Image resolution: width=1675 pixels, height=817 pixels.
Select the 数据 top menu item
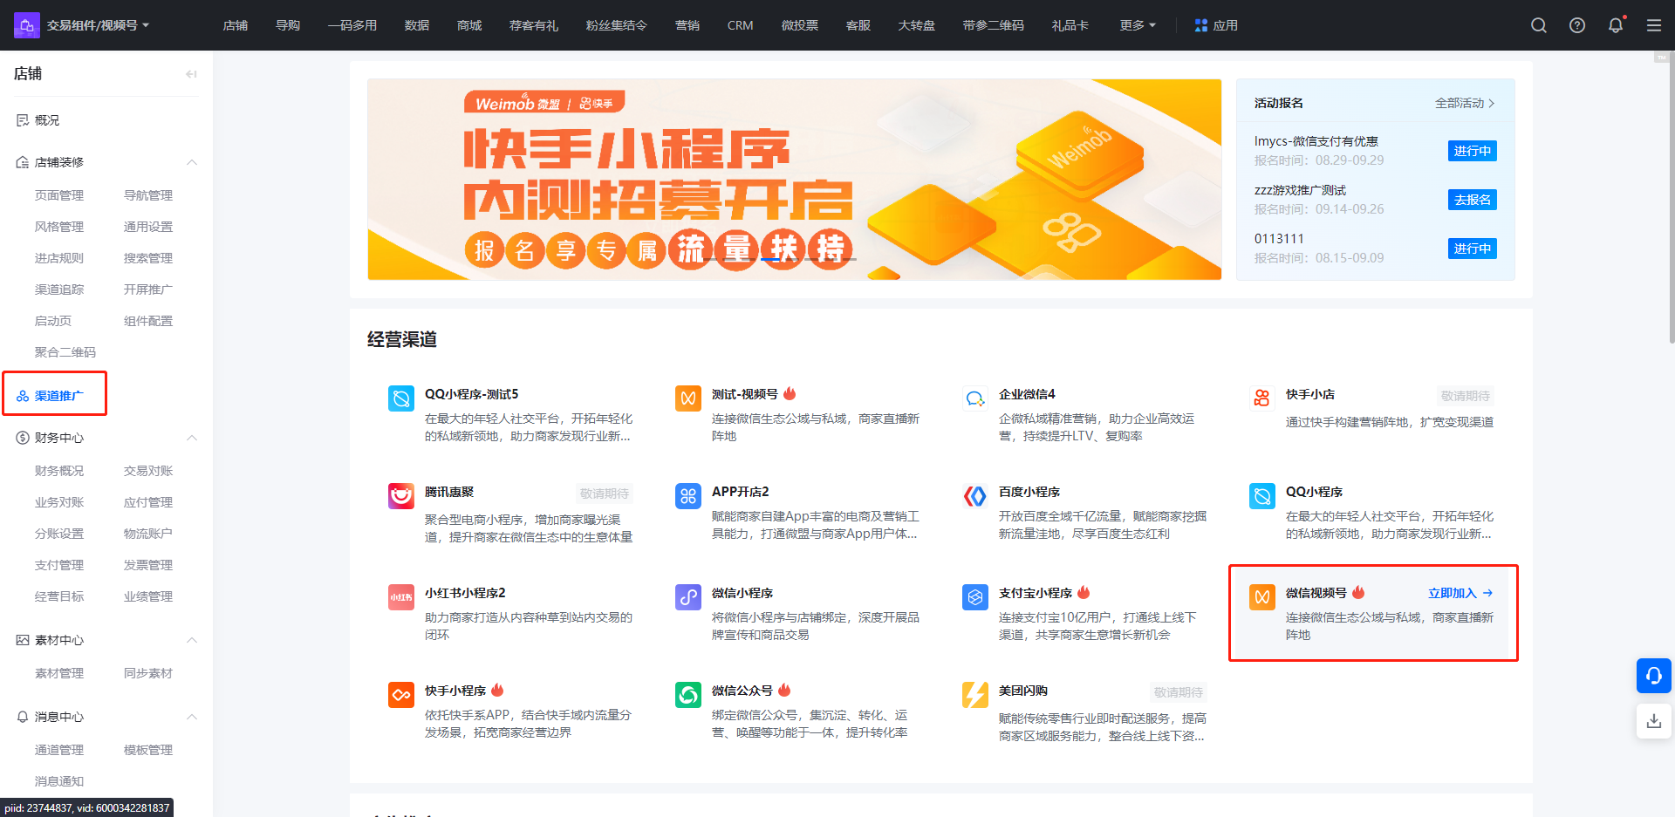click(417, 25)
